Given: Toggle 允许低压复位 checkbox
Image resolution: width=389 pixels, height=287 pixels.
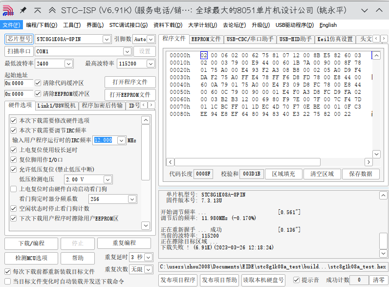Looking at the screenshot, I should point(13,170).
